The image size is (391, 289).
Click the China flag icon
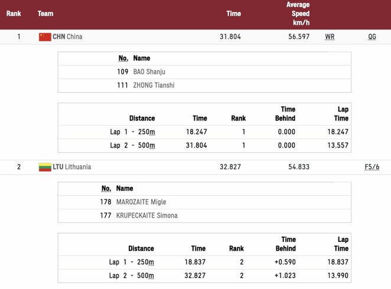coord(45,37)
